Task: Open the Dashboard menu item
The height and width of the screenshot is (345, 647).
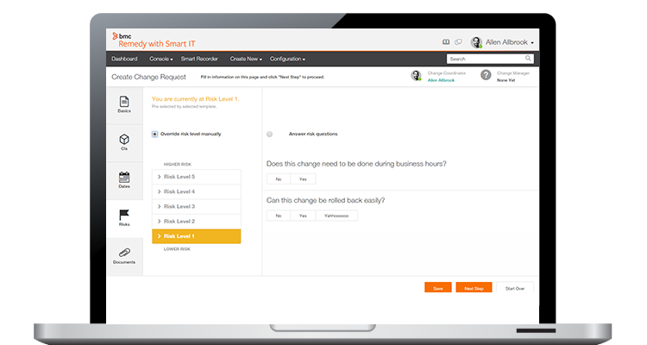Action: [124, 59]
